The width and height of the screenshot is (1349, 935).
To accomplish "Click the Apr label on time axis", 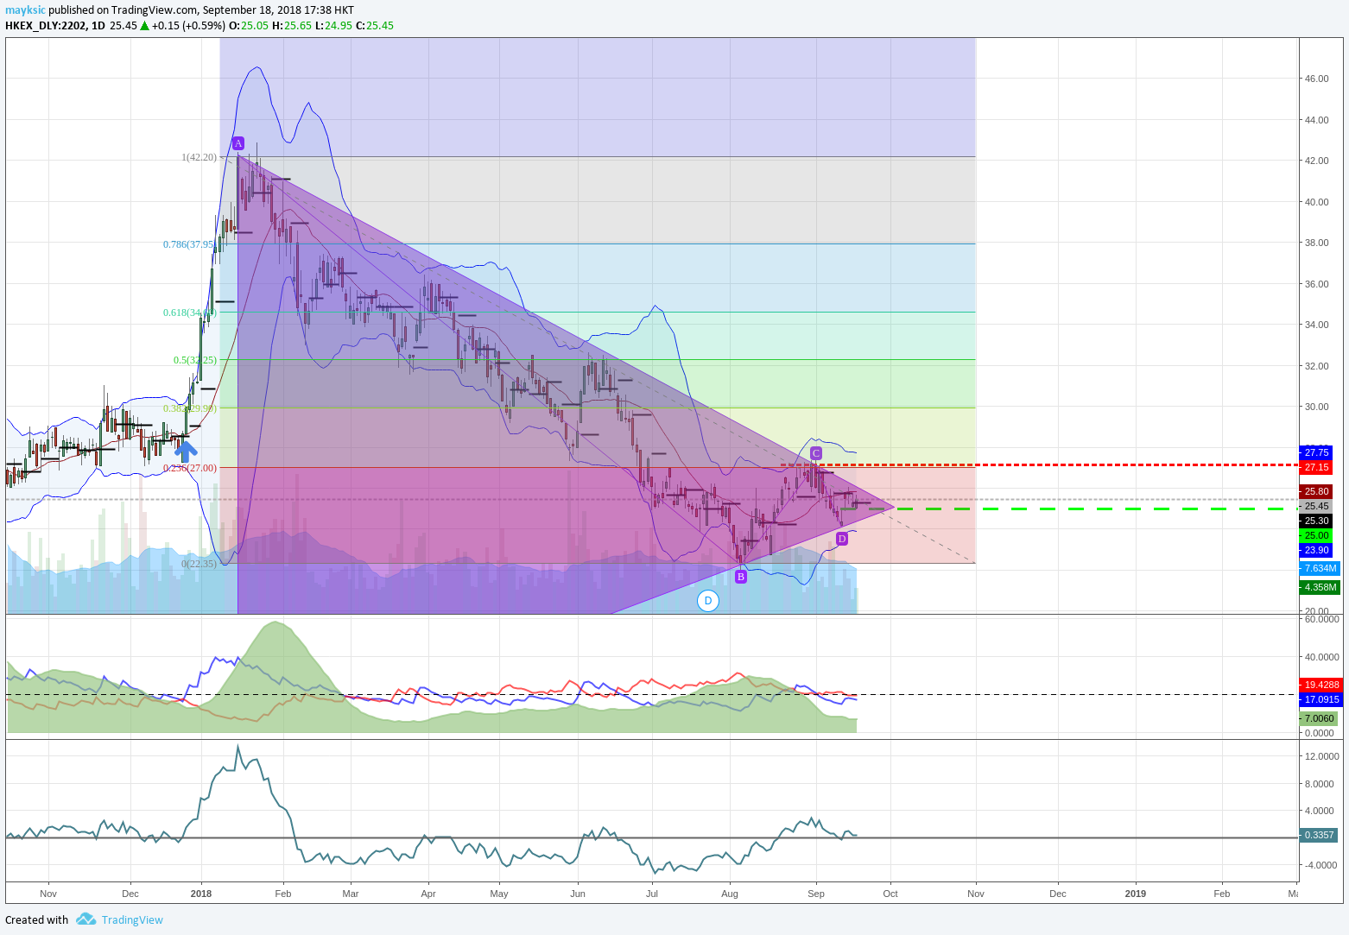I will [x=428, y=894].
